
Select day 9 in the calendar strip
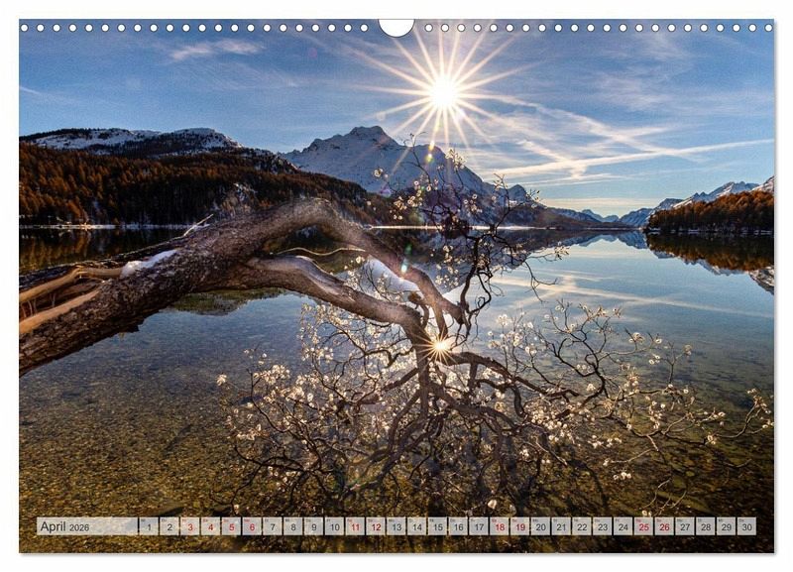pyautogui.click(x=313, y=526)
